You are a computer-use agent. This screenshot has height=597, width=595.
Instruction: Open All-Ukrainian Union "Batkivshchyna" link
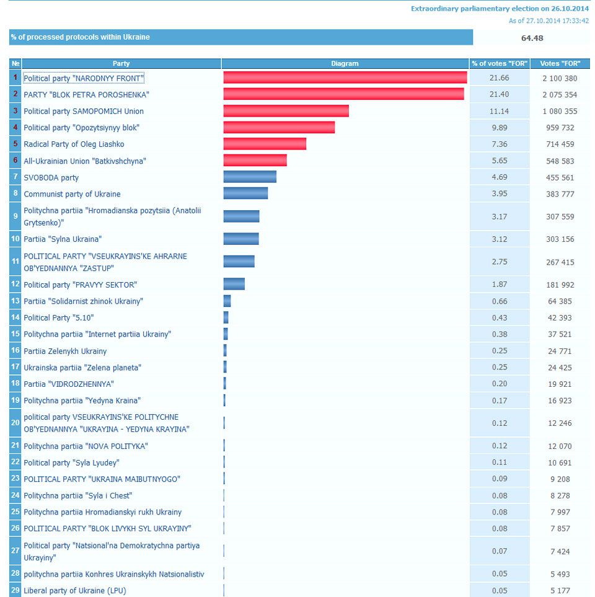(85, 161)
